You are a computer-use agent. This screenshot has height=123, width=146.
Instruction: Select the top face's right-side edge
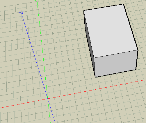click(x=131, y=27)
